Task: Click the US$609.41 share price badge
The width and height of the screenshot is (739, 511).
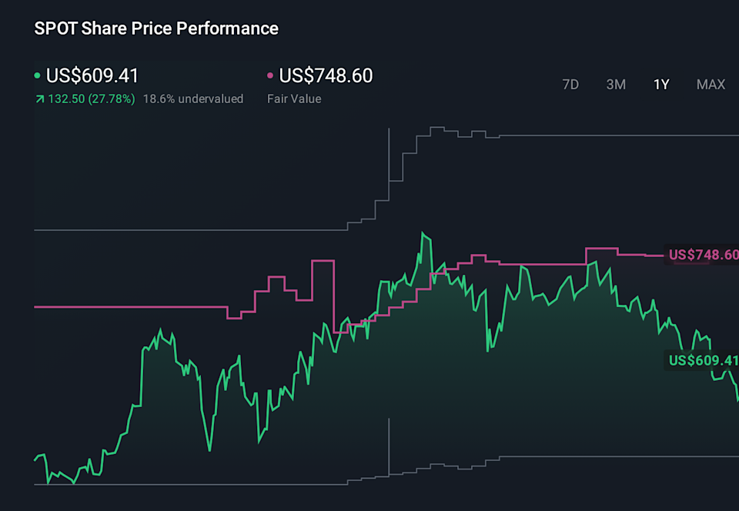Action: 702,359
